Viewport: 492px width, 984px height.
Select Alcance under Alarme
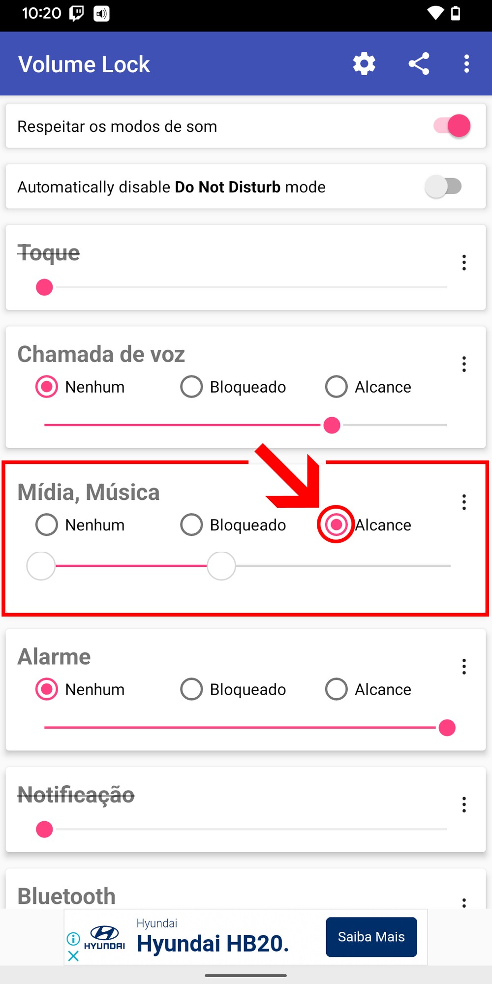337,689
